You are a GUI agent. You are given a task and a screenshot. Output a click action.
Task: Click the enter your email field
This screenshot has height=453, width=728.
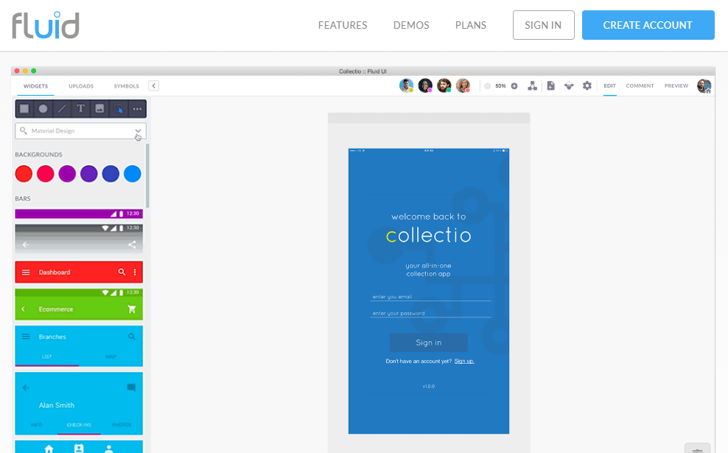[430, 297]
